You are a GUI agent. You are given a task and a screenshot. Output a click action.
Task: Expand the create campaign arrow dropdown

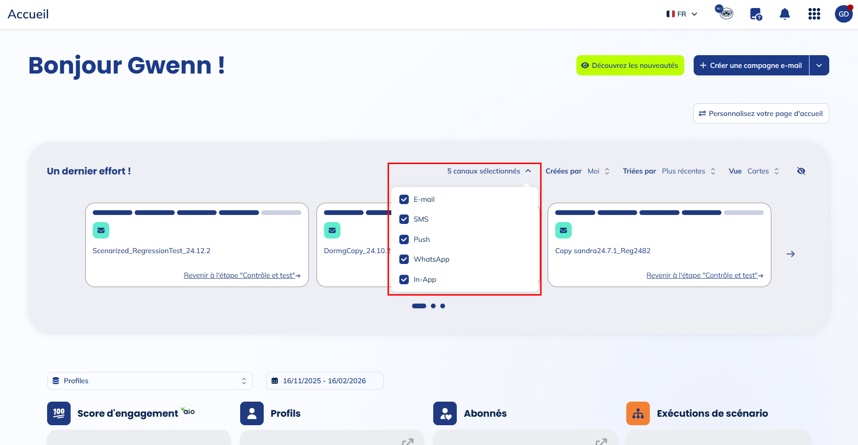tap(819, 66)
